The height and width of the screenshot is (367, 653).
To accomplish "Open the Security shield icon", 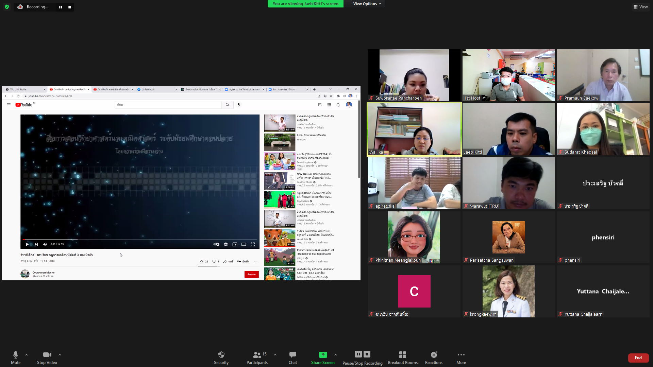I will [x=221, y=355].
